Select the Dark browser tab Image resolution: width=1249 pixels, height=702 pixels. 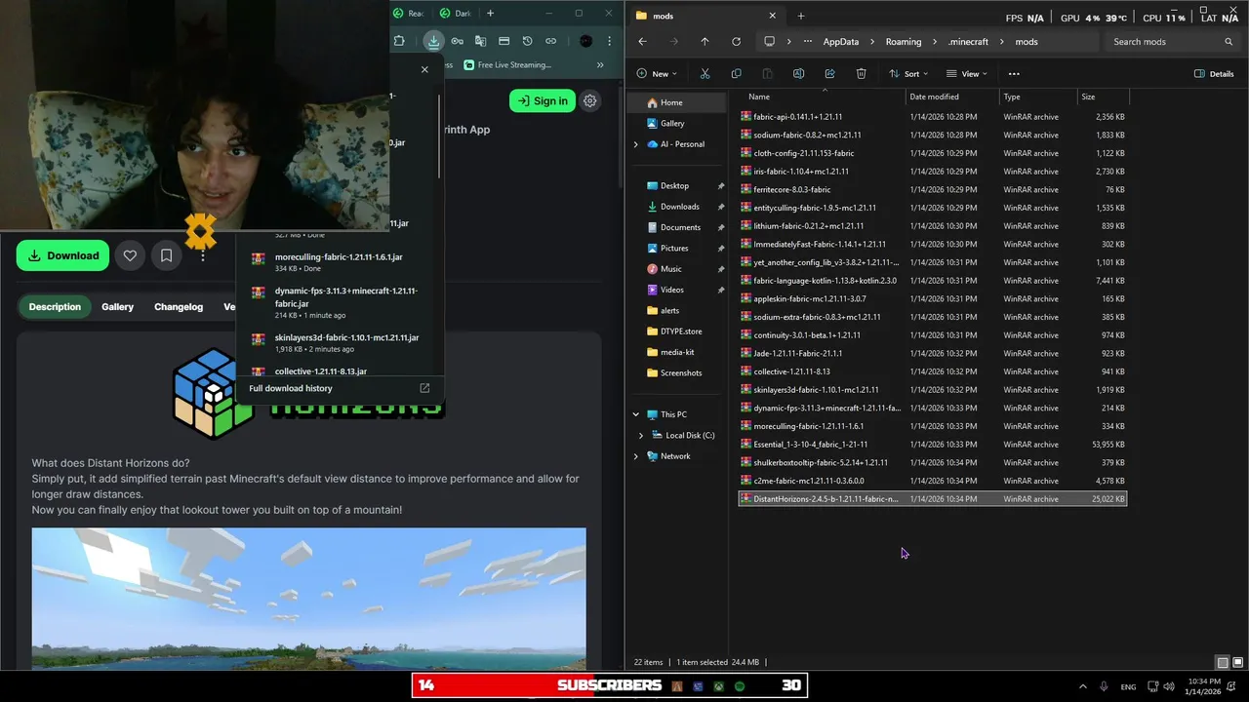coord(456,13)
